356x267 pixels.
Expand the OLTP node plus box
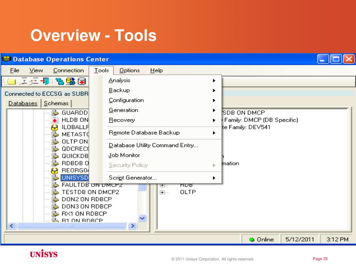click(162, 192)
